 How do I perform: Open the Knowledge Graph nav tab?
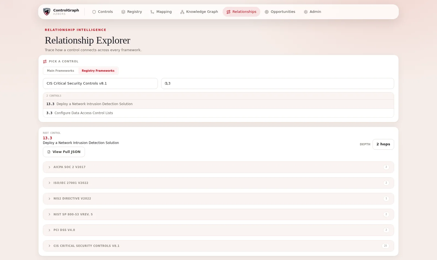(x=199, y=12)
